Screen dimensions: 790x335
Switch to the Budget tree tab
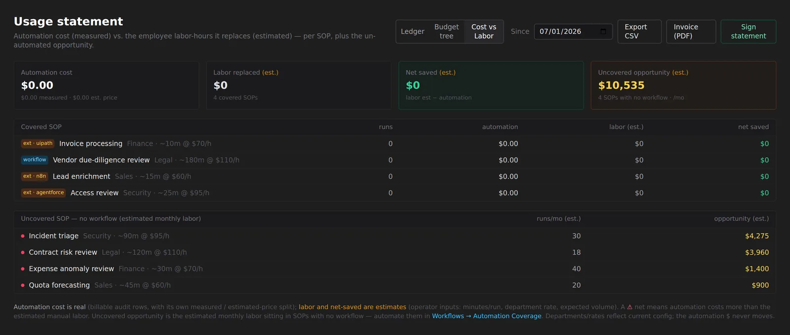click(446, 32)
